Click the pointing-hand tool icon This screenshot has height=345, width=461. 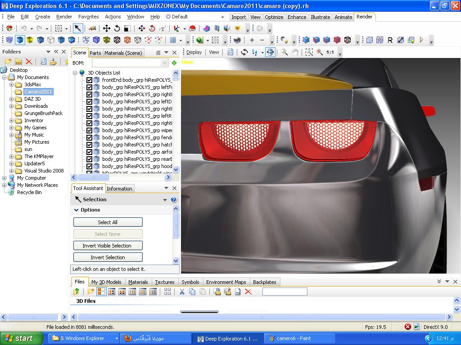point(92,28)
